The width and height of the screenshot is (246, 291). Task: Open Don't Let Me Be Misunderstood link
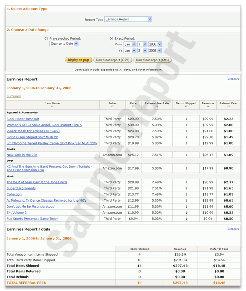[30, 206]
